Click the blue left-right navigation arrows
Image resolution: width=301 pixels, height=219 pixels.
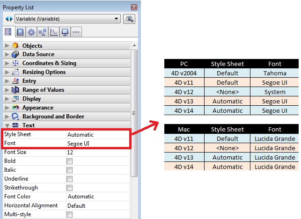coord(8,19)
